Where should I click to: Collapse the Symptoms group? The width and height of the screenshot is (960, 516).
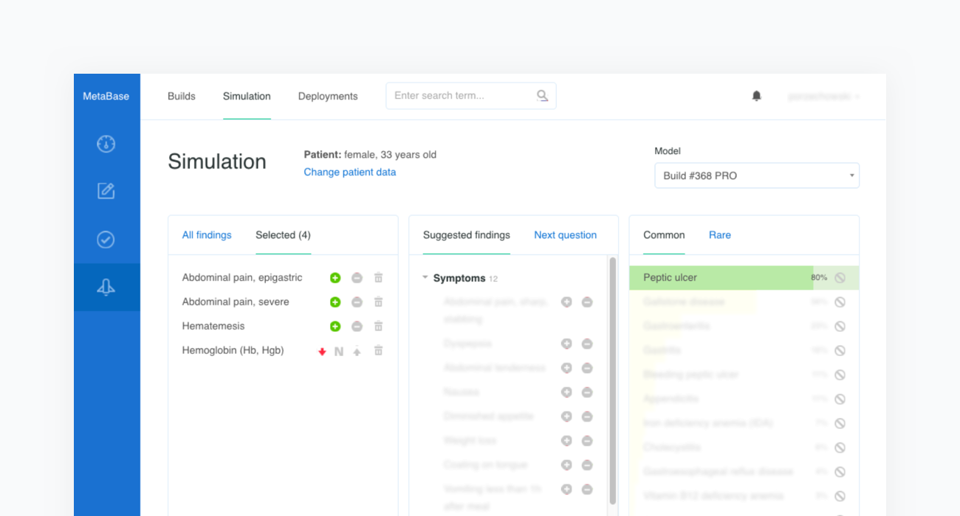425,278
